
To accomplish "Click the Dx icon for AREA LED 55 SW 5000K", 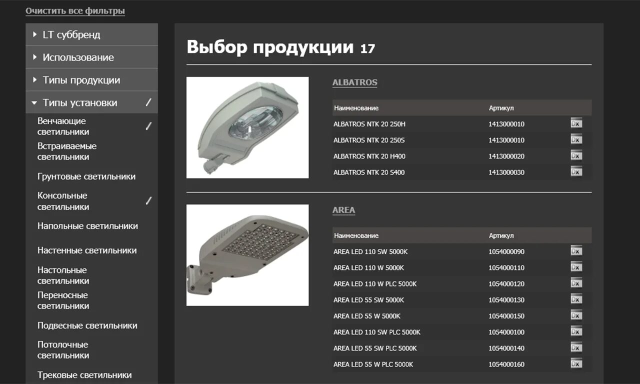I will (575, 299).
